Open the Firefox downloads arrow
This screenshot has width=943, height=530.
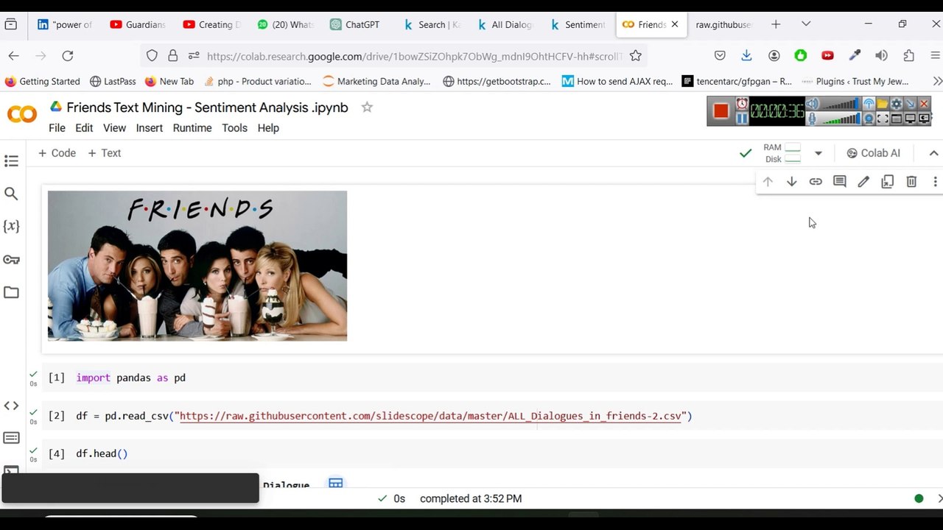click(x=746, y=56)
